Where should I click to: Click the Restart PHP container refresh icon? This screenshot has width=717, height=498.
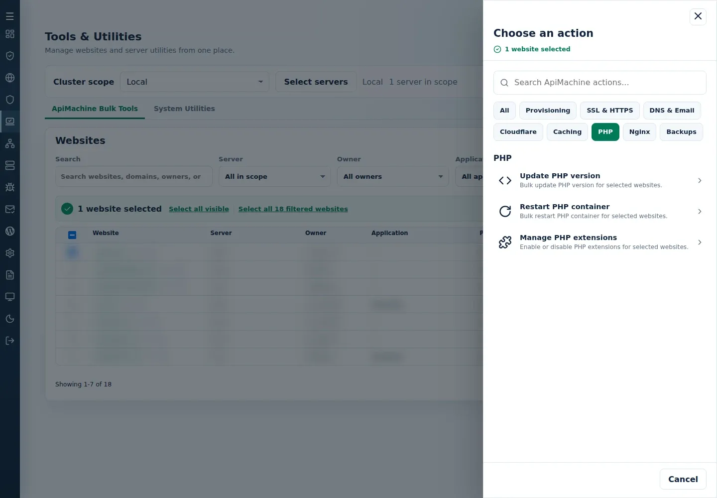(x=505, y=212)
